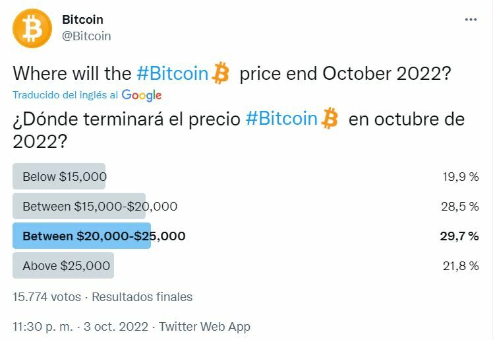497x340 pixels.
Task: Select the "Between $15,000-$20,000" poll option
Action: pyautogui.click(x=100, y=207)
